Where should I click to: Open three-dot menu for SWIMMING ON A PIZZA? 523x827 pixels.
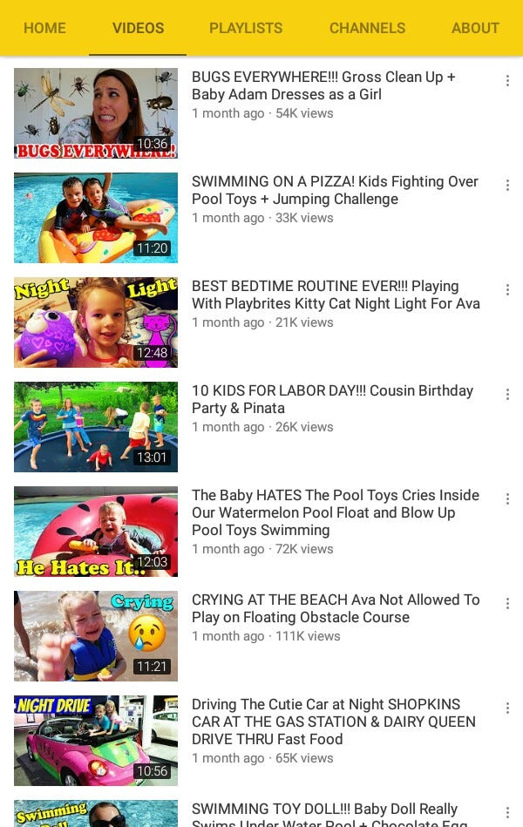pyautogui.click(x=507, y=185)
